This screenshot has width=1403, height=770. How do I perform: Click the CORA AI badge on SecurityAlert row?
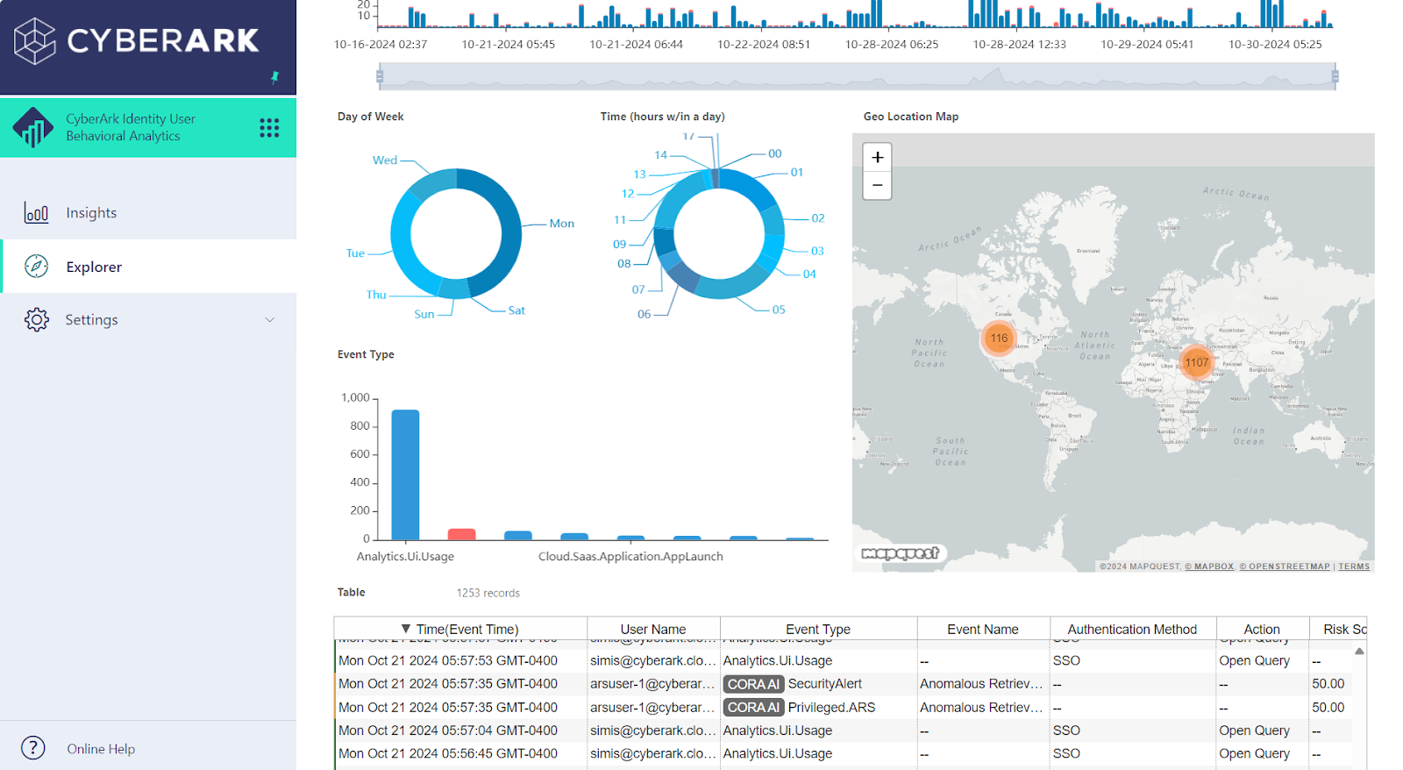753,684
